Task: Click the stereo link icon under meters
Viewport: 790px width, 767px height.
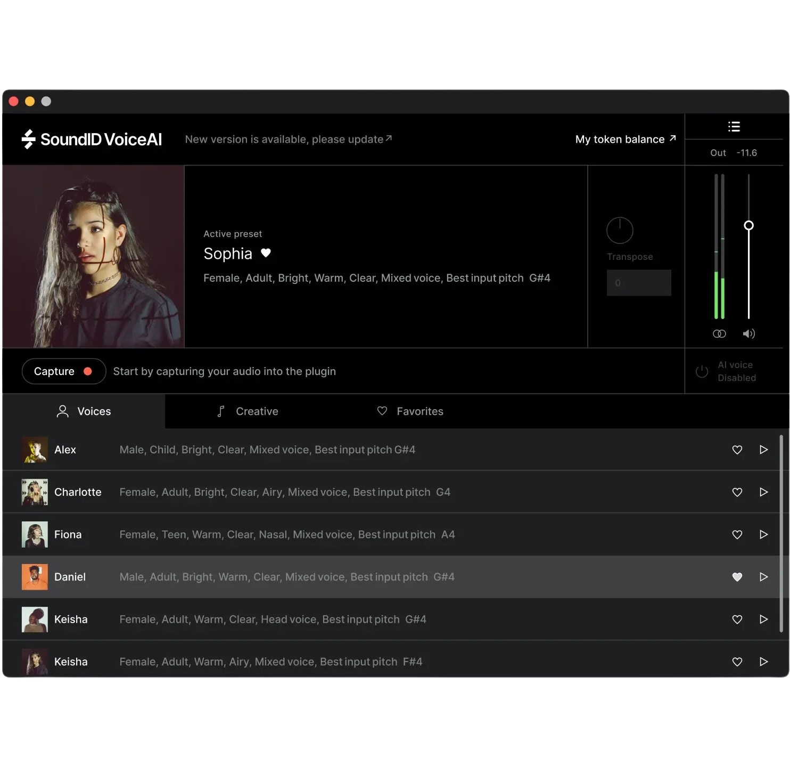Action: click(x=719, y=334)
